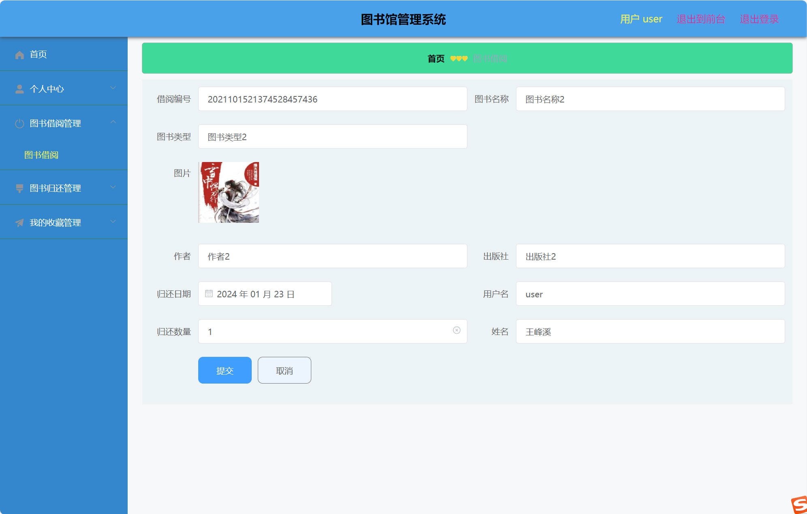Click the book cover image thumbnail
The height and width of the screenshot is (514, 807).
228,192
